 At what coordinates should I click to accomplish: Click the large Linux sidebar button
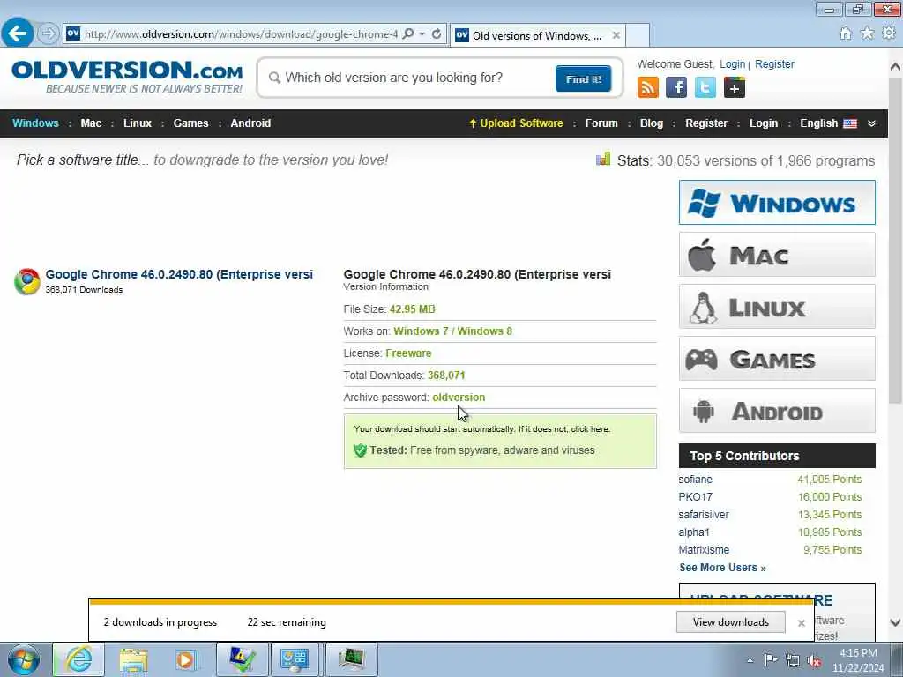(777, 307)
